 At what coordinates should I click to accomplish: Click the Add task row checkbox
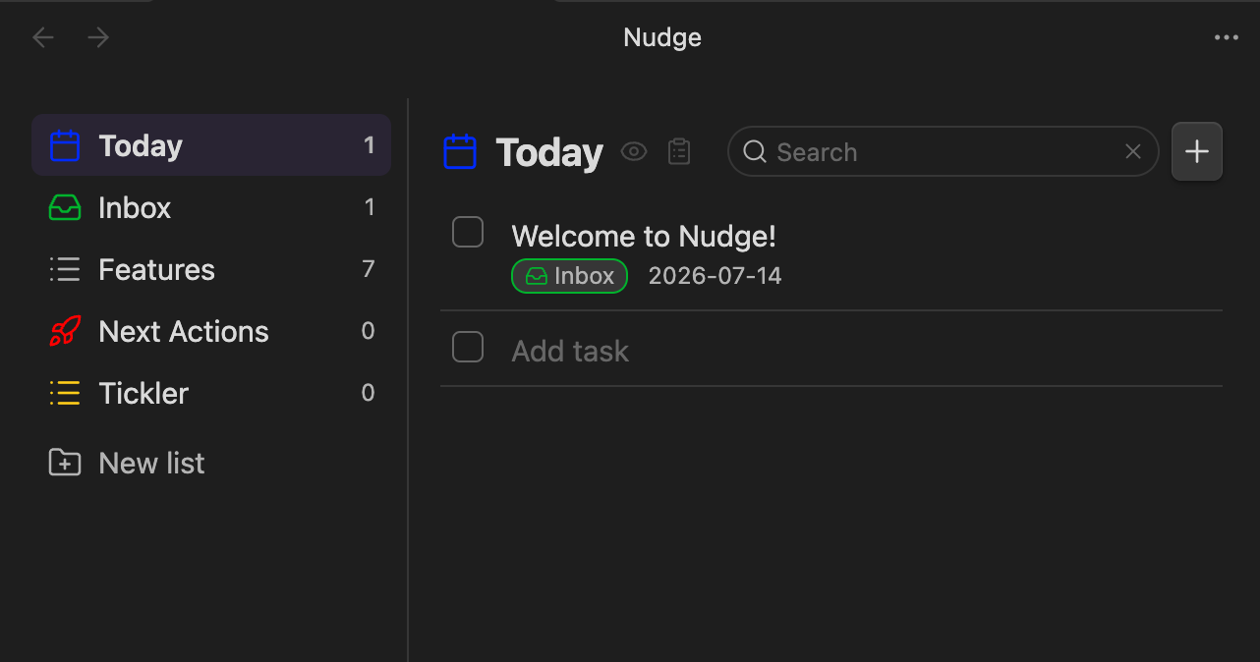(x=468, y=347)
